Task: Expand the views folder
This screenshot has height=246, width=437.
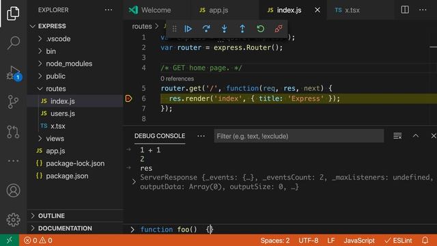Action: pos(75,139)
